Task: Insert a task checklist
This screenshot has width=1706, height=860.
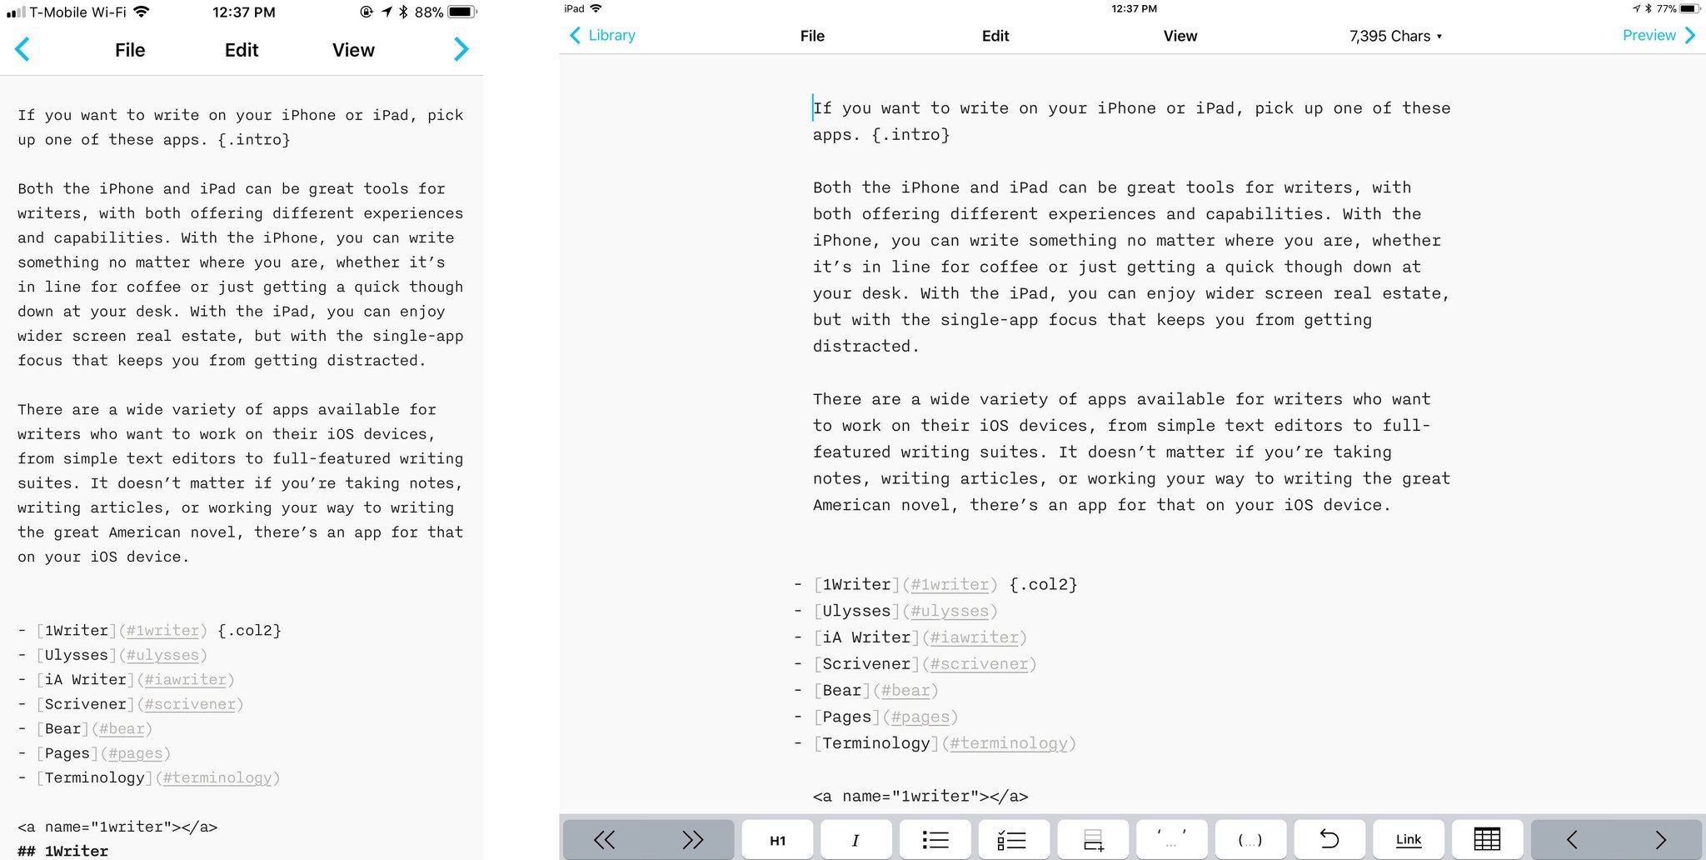Action: (x=1013, y=839)
